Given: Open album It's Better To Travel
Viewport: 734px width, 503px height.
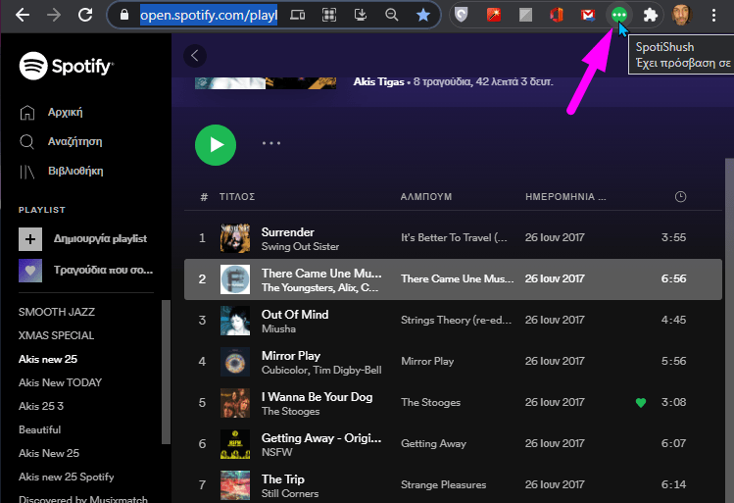Looking at the screenshot, I should click(x=454, y=238).
